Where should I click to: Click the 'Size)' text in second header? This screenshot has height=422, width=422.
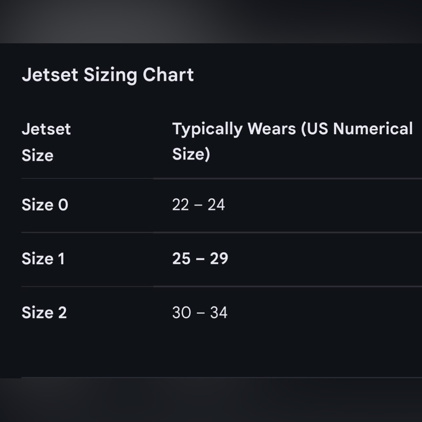click(191, 154)
